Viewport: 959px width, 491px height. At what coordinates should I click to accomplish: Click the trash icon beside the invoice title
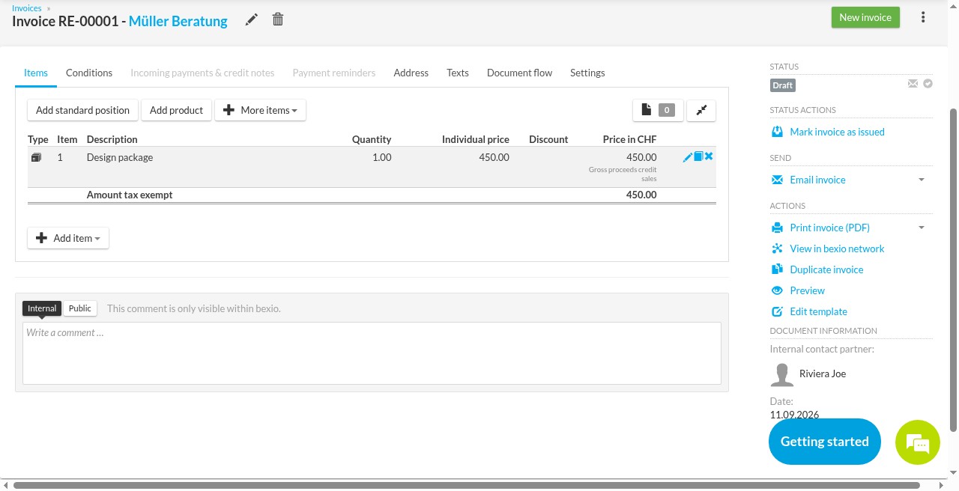[x=278, y=19]
